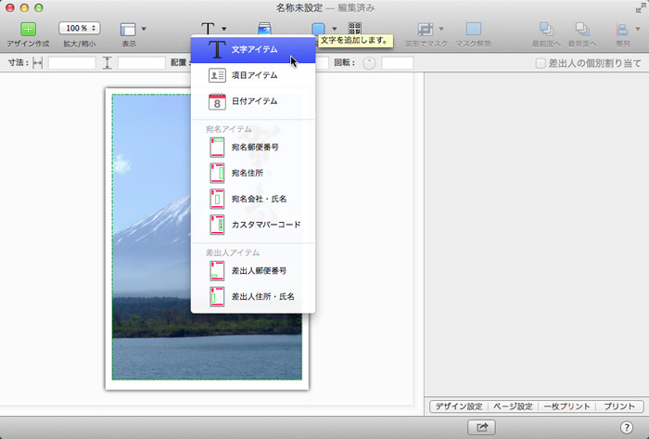Image resolution: width=649 pixels, height=439 pixels.
Task: Click the デザイン設定 button
Action: 458,407
